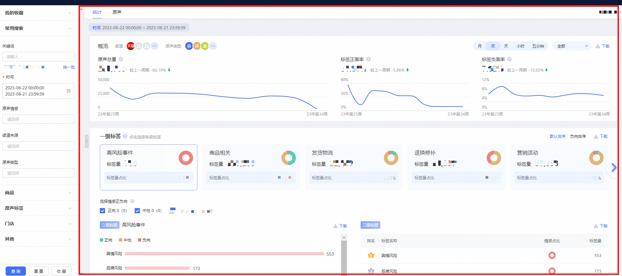Expand the 我的收藏 section
The image size is (622, 276).
pos(39,13)
